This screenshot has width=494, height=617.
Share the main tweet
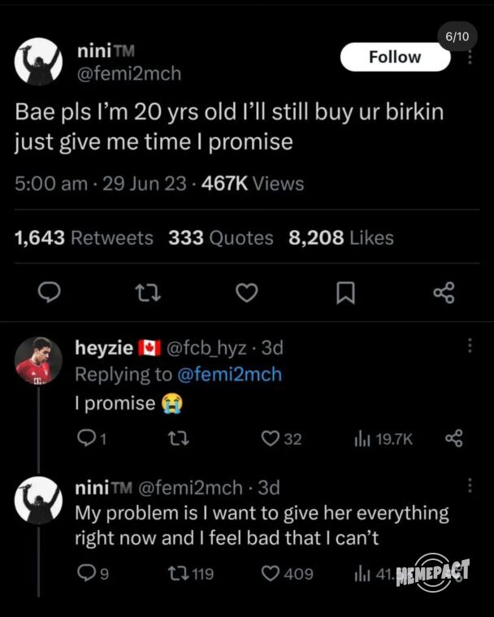point(444,293)
